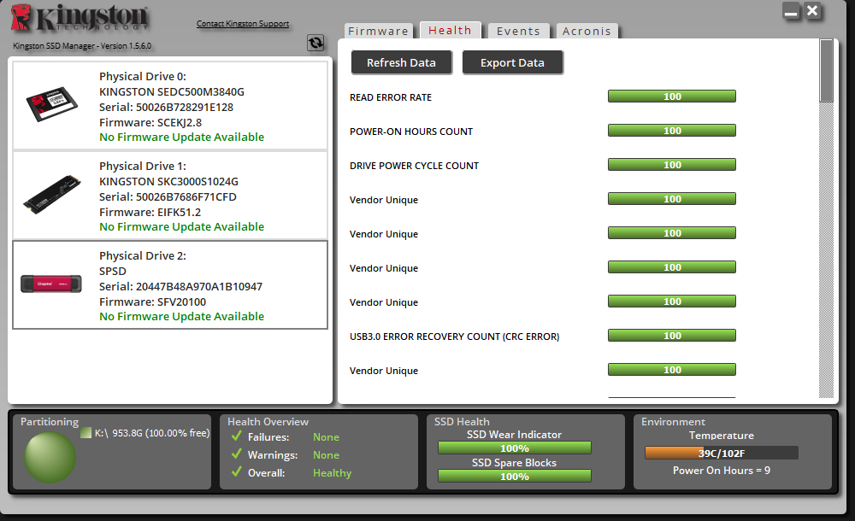The image size is (855, 521).
Task: Click the POWER-ON HOURS COUNT label
Action: (411, 132)
